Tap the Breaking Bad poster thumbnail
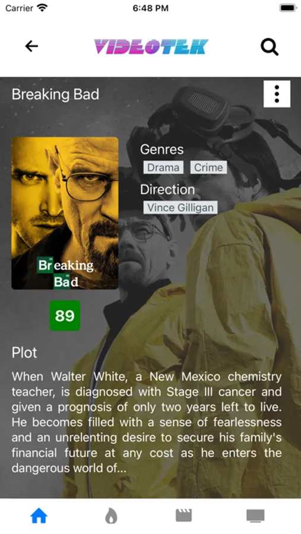The height and width of the screenshot is (534, 301). [65, 213]
